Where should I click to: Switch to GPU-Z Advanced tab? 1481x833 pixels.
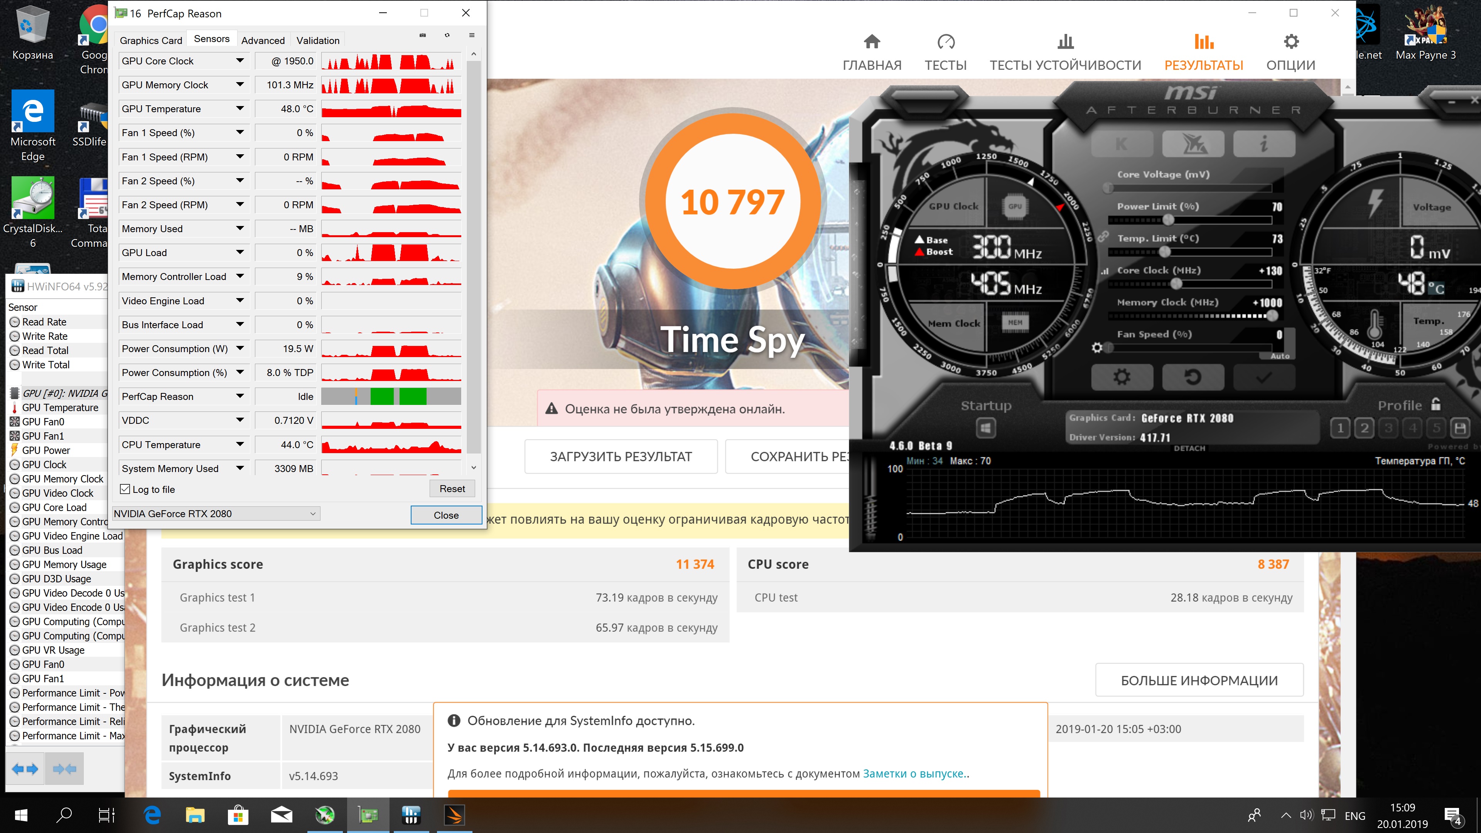click(263, 40)
